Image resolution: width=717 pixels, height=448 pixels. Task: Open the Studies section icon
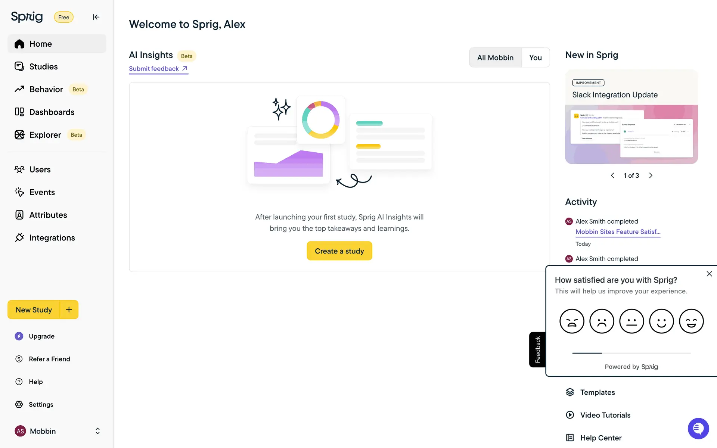[x=19, y=66]
